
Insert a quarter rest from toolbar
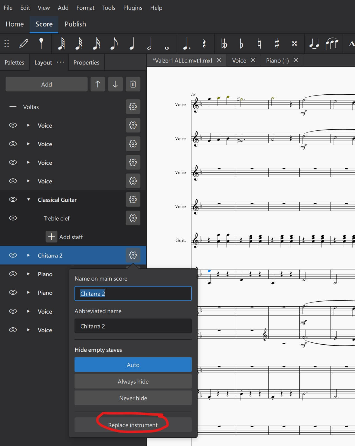pyautogui.click(x=204, y=44)
